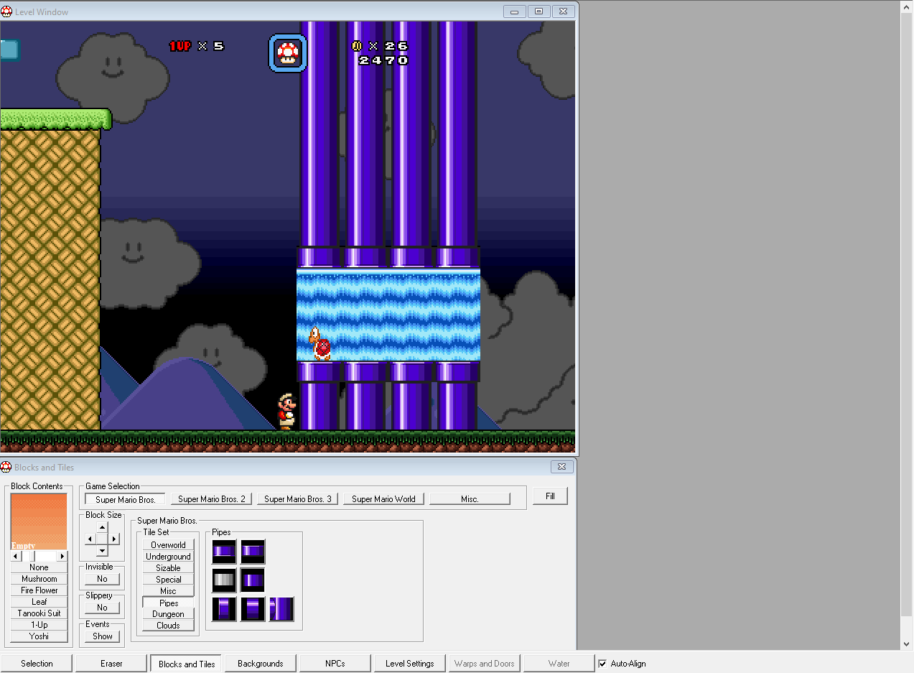Click the red Koopa Troopa in the level
The height and width of the screenshot is (673, 914).
click(320, 344)
